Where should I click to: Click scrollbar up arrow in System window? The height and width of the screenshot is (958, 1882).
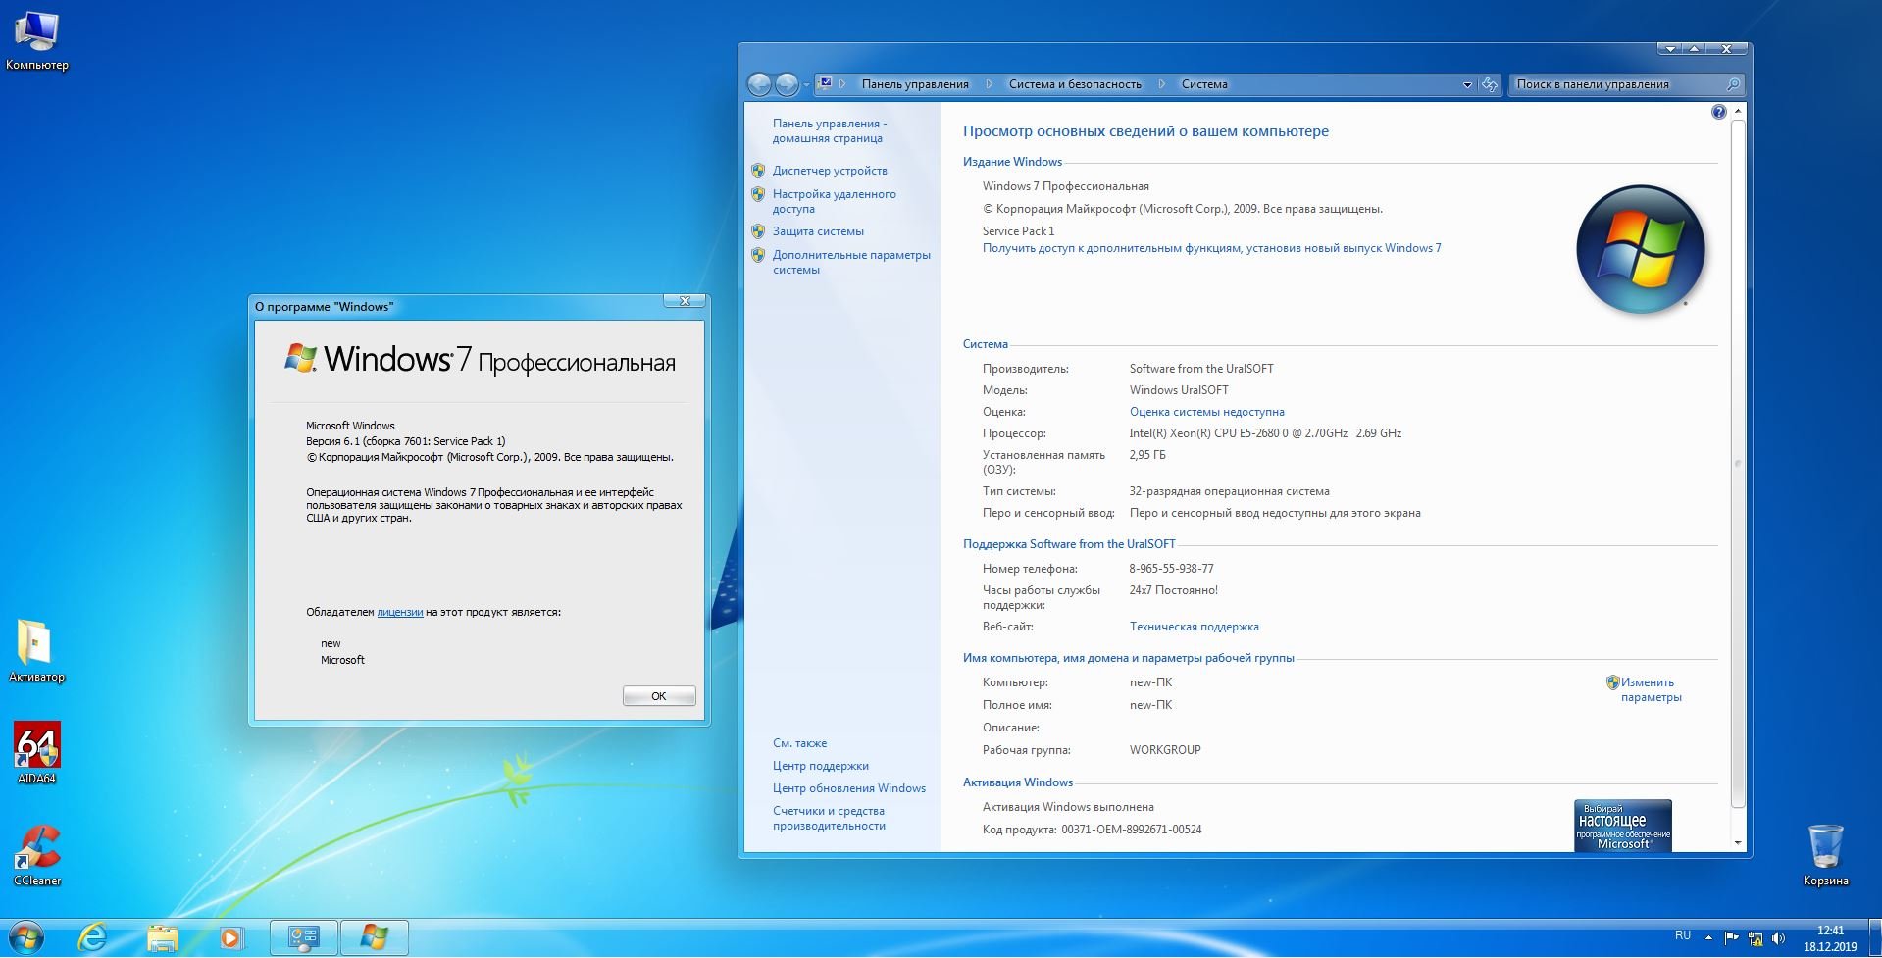pyautogui.click(x=1738, y=112)
